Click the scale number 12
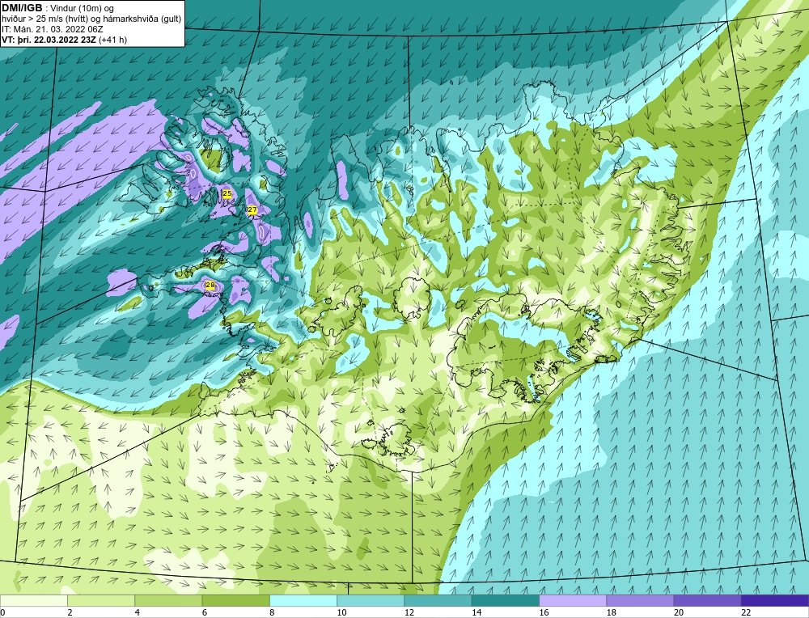The image size is (809, 618). (409, 613)
